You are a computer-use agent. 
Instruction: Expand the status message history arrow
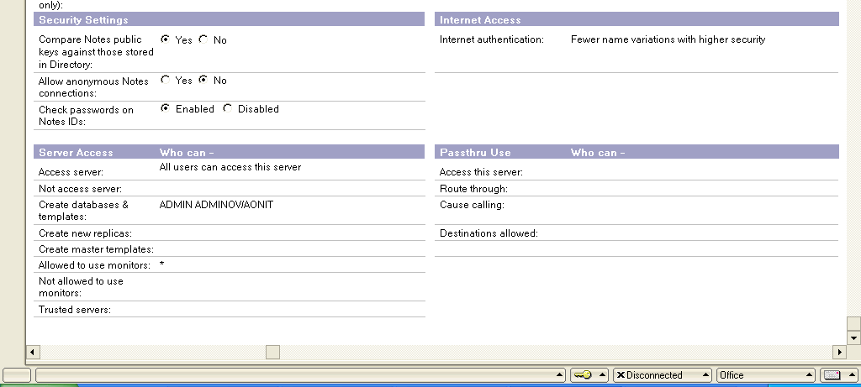tap(559, 375)
